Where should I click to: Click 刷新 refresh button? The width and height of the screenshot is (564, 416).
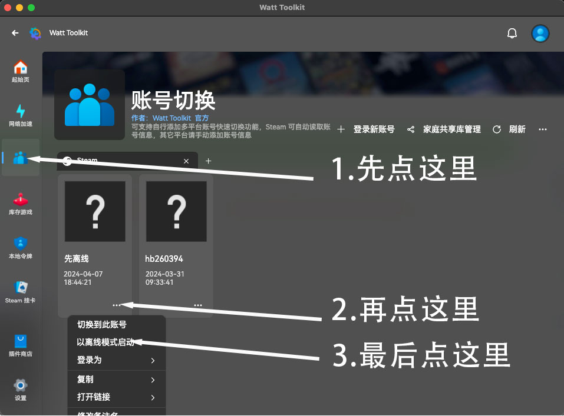509,129
